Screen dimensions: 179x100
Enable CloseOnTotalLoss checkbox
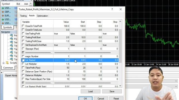pos(23,30)
